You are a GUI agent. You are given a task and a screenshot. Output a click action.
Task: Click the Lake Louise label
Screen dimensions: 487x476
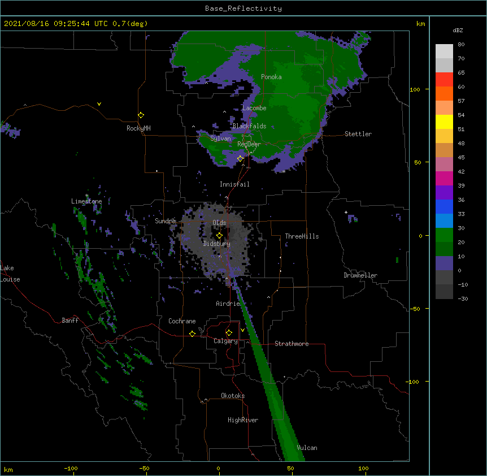[10, 274]
